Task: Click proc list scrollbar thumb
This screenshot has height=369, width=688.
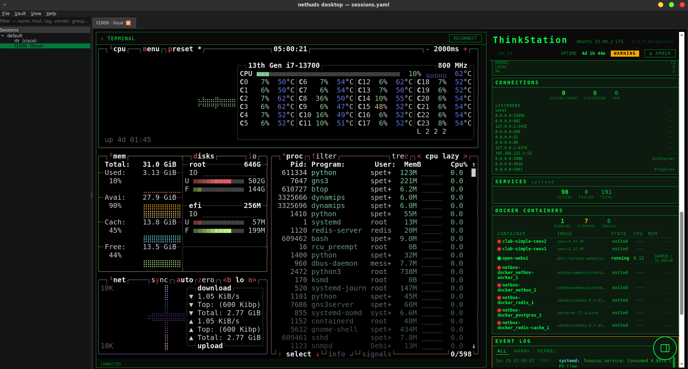Action: click(x=474, y=173)
